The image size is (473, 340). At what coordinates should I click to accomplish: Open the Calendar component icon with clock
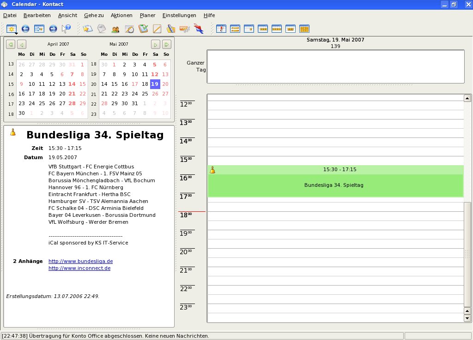point(129,29)
